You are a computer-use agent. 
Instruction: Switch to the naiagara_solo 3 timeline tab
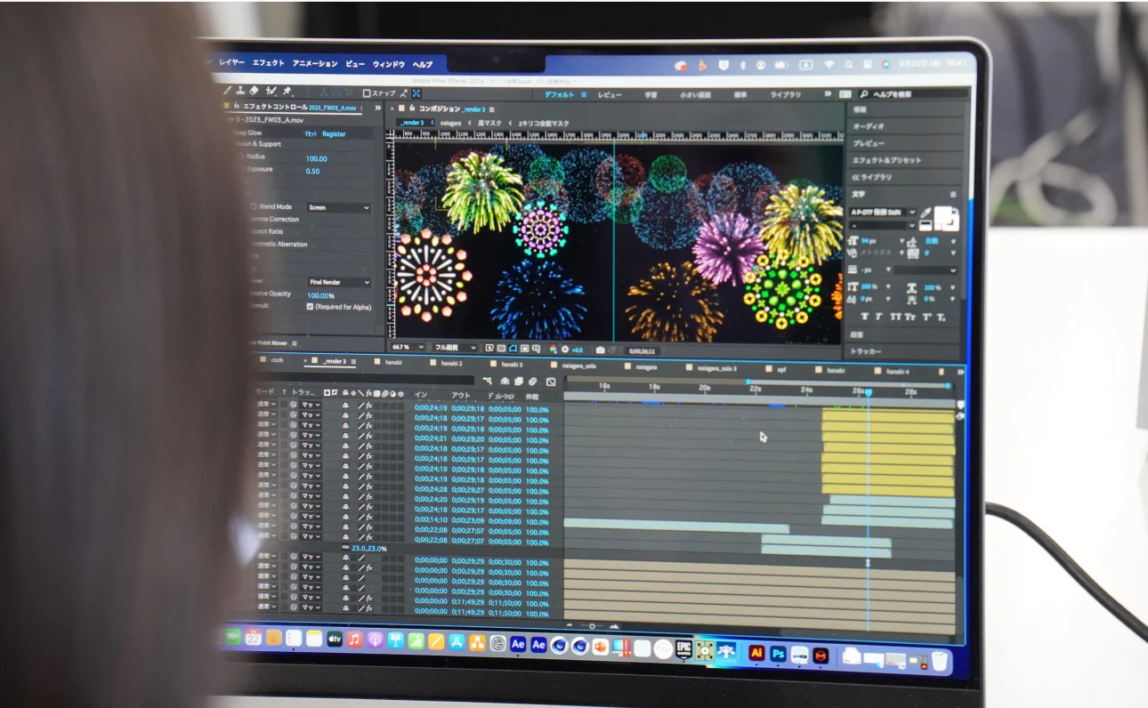pyautogui.click(x=717, y=368)
